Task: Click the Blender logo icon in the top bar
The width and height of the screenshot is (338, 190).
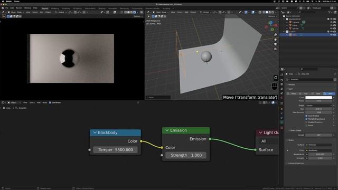Action: (x=3, y=8)
